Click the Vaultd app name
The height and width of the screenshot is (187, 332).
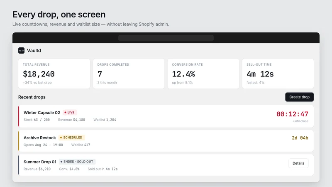tap(34, 50)
